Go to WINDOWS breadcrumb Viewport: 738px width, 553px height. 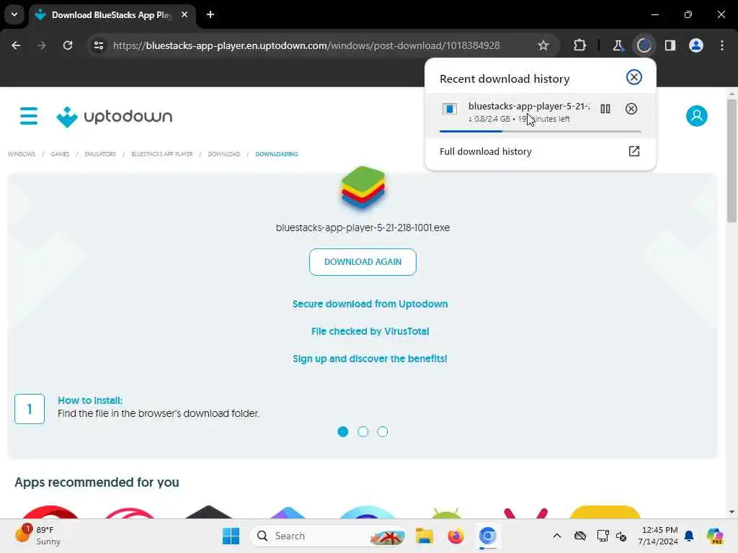22,154
